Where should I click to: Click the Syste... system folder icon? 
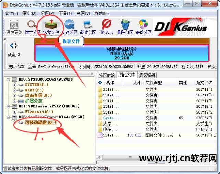point(100,118)
